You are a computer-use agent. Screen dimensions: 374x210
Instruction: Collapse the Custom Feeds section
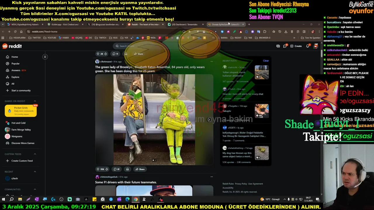click(35, 154)
